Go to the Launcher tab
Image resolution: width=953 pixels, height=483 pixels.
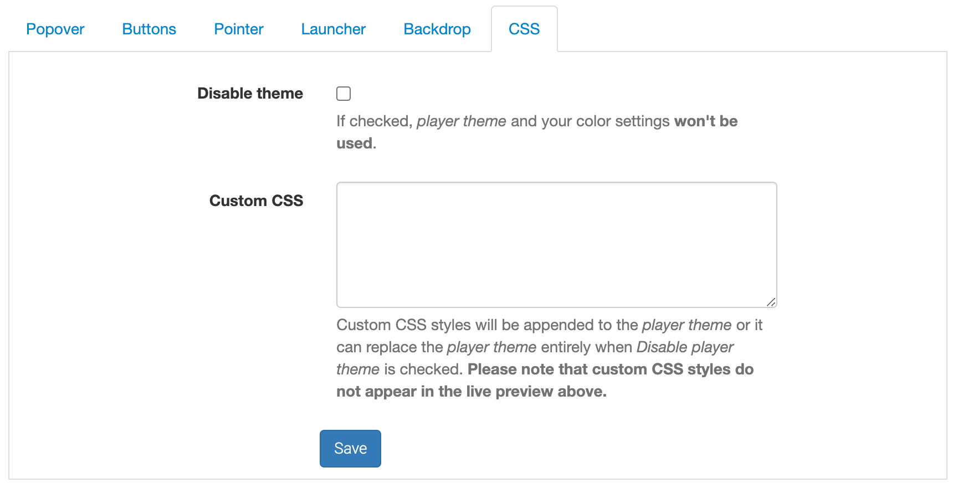coord(334,29)
